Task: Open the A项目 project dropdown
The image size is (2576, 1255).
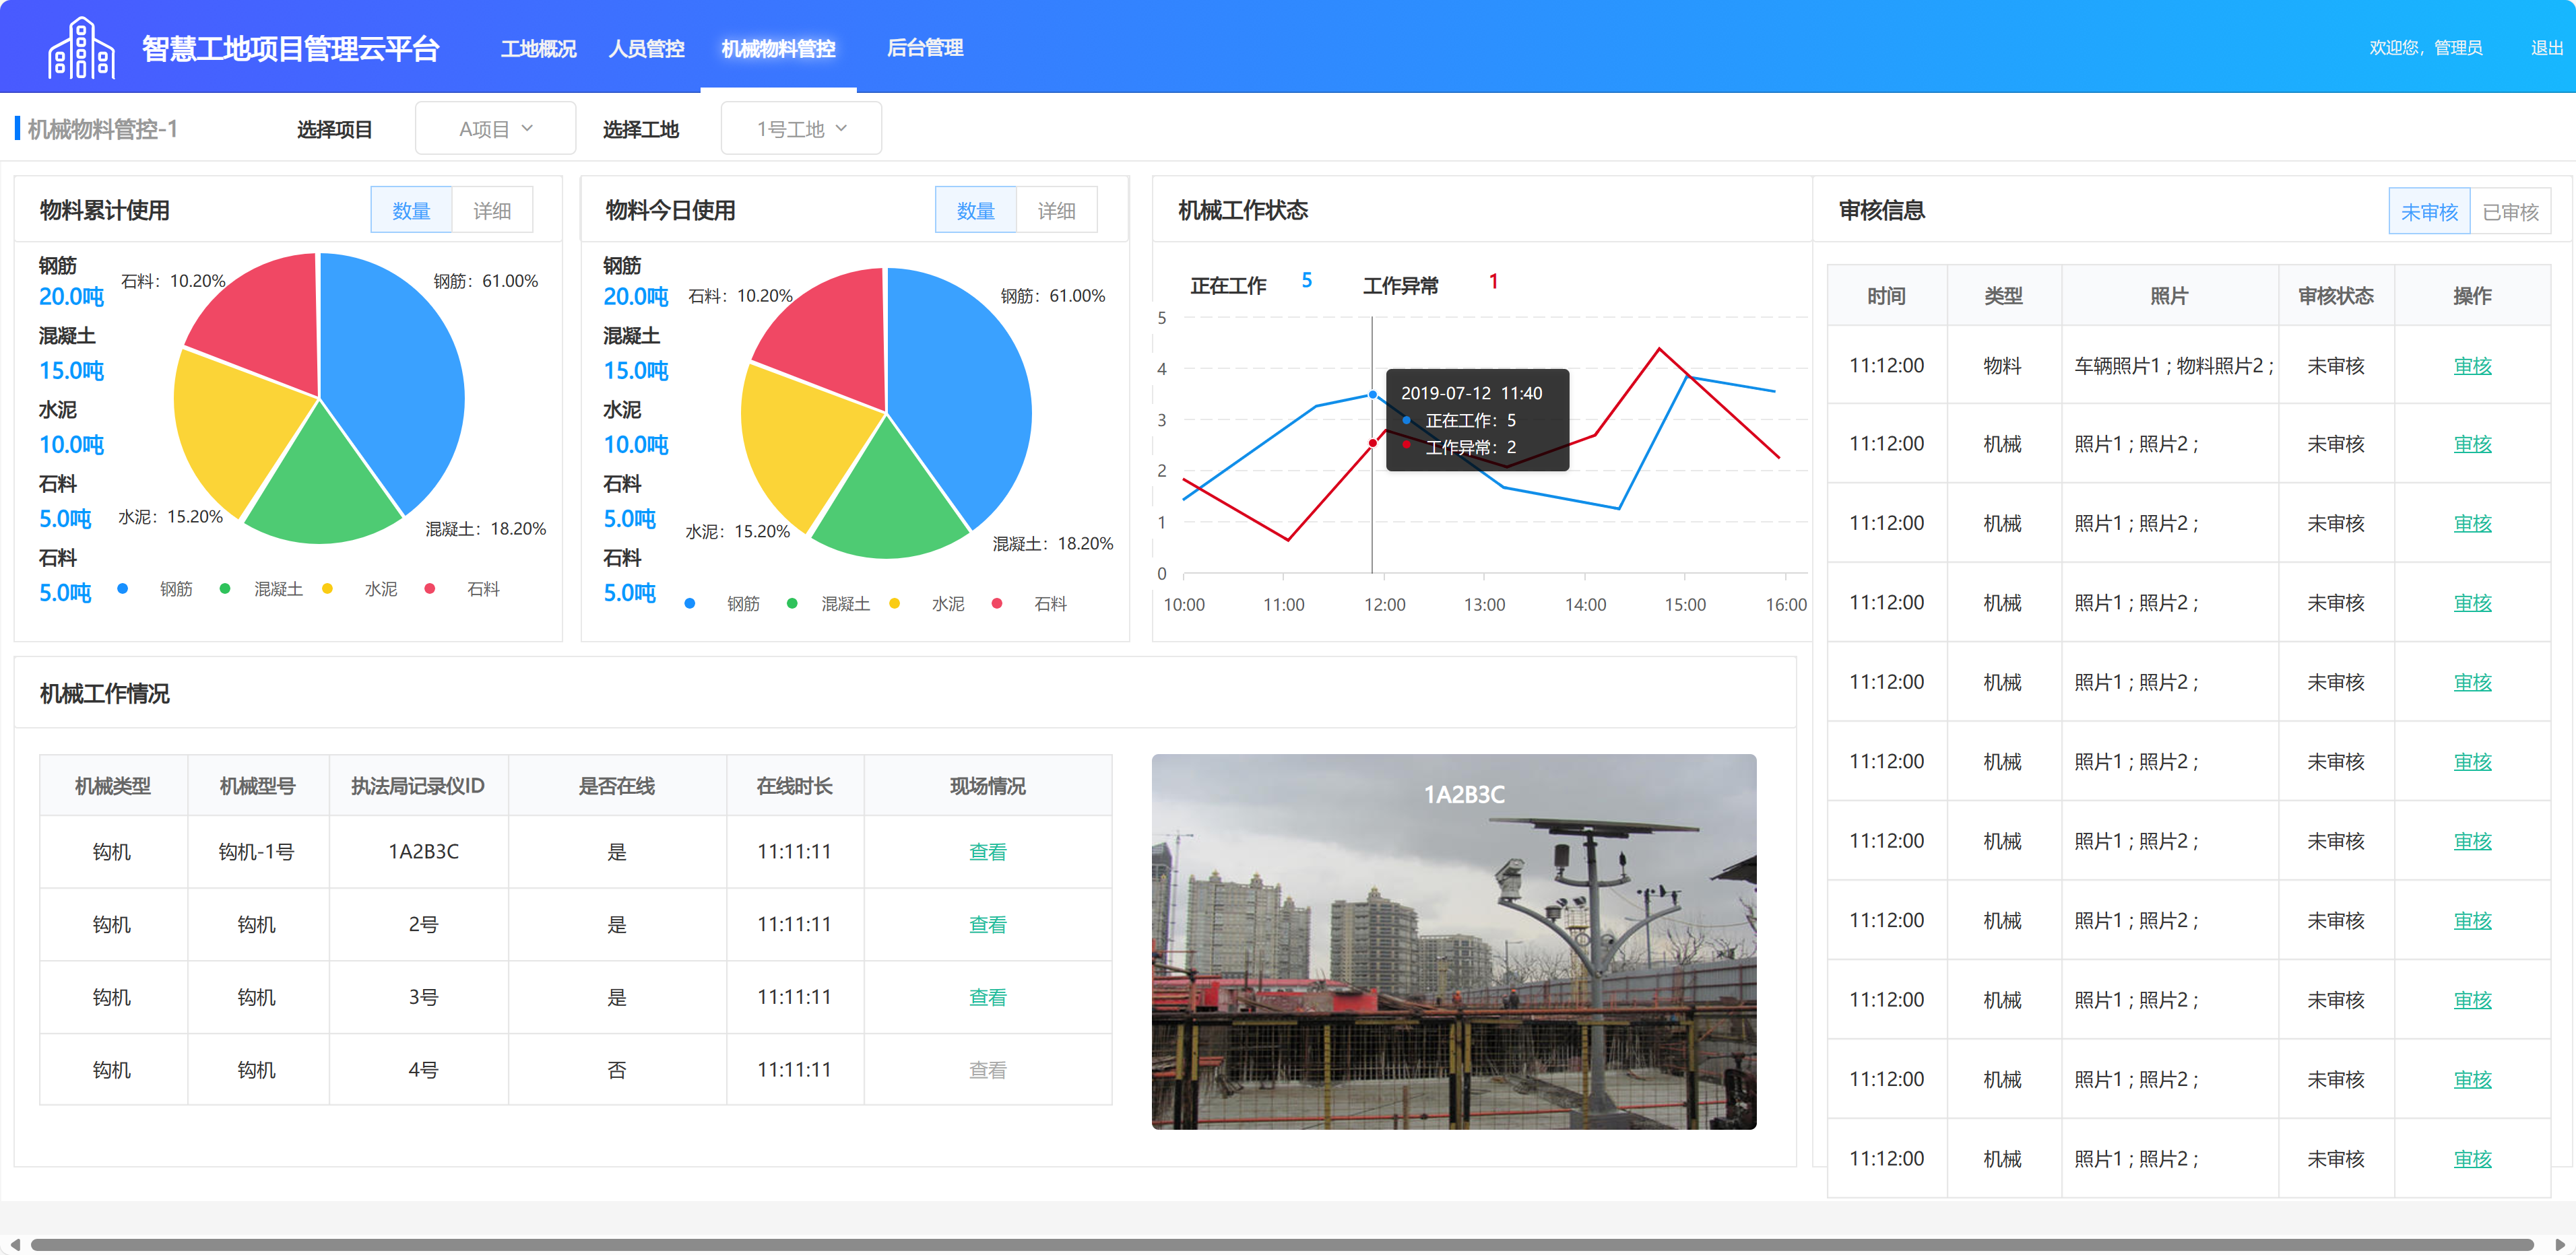Action: tap(495, 128)
